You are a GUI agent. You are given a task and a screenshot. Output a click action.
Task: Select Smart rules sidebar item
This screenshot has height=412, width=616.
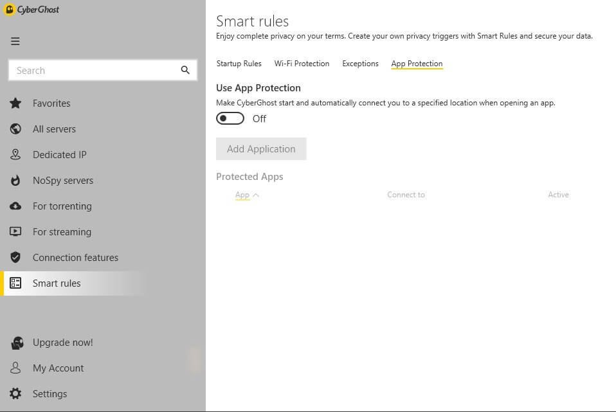coord(57,283)
